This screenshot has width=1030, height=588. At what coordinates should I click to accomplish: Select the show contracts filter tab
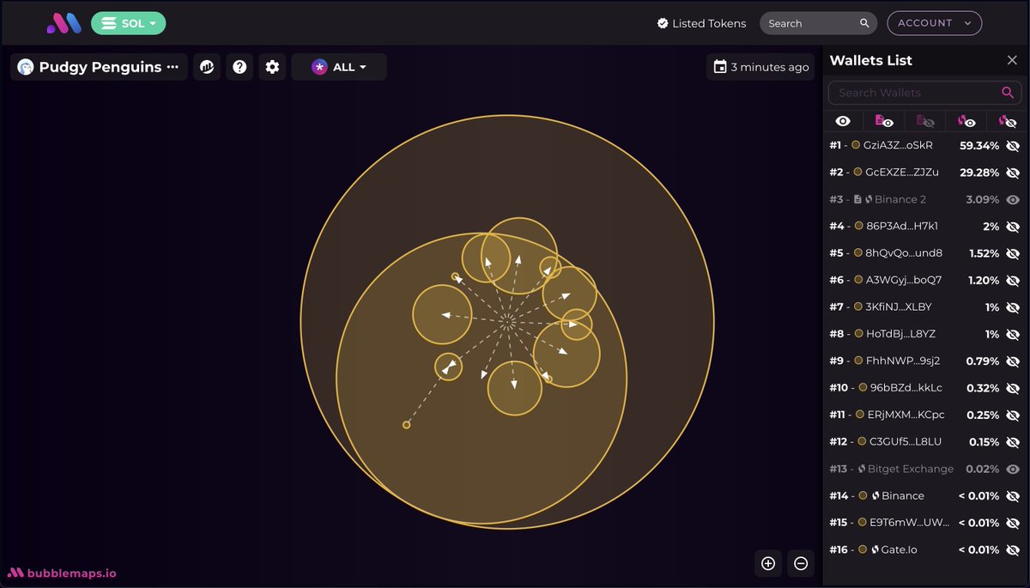(884, 121)
